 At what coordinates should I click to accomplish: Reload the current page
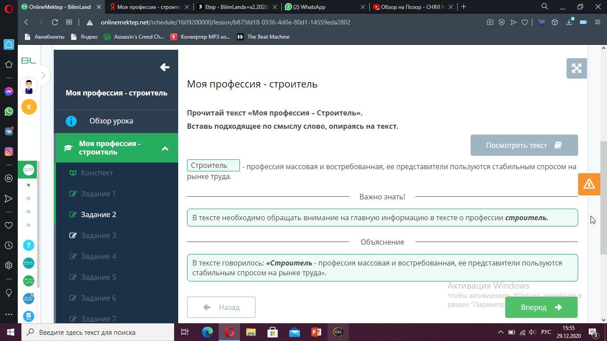55,22
